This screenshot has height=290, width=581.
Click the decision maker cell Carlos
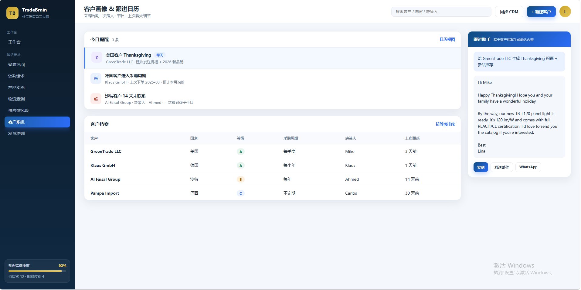[x=351, y=193]
